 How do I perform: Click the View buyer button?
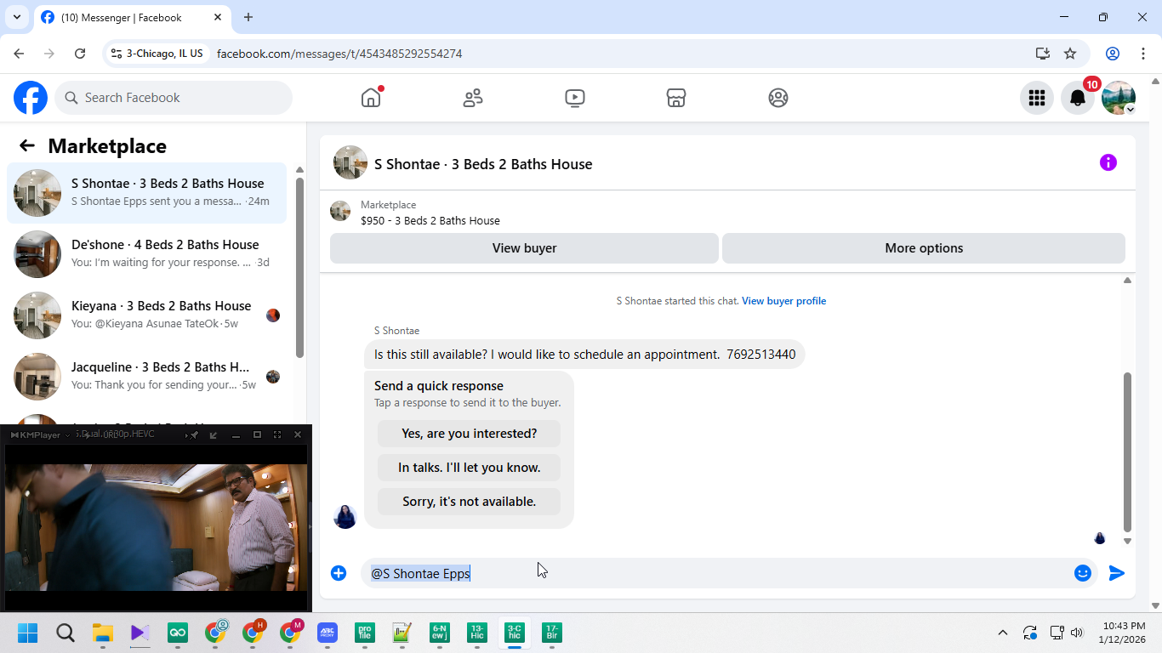click(x=524, y=248)
